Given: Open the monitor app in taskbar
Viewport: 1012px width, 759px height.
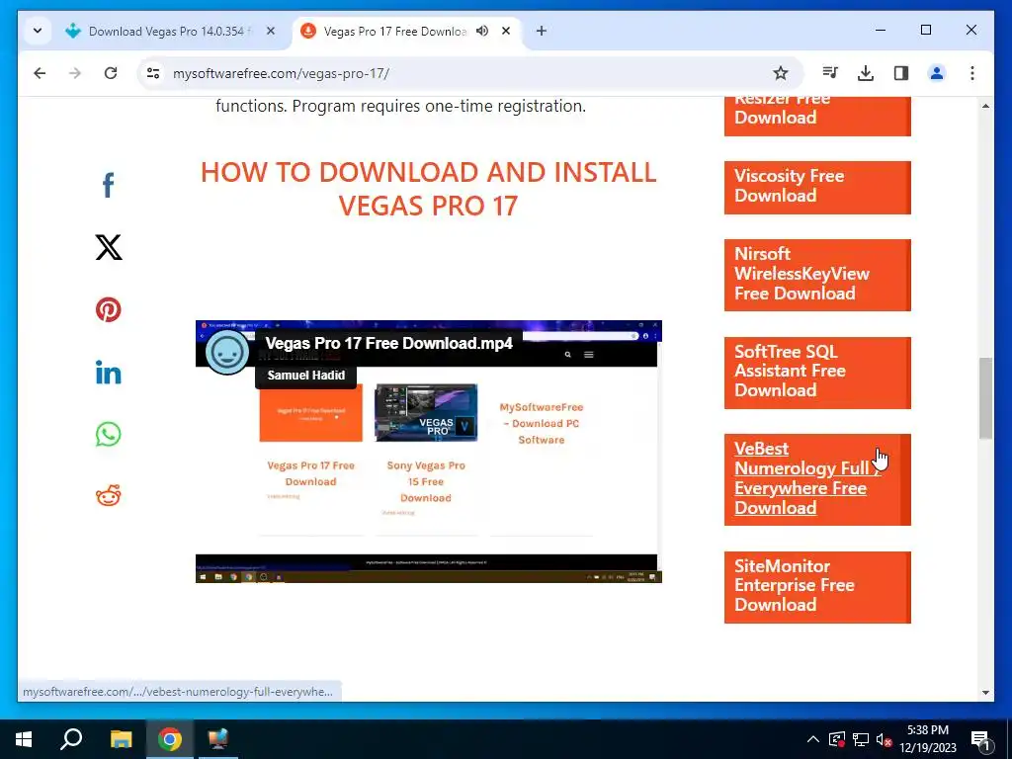Looking at the screenshot, I should pos(218,739).
